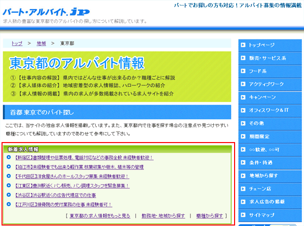Click arrow icon beside チェーン店
This screenshot has width=304, height=226.
click(x=243, y=189)
